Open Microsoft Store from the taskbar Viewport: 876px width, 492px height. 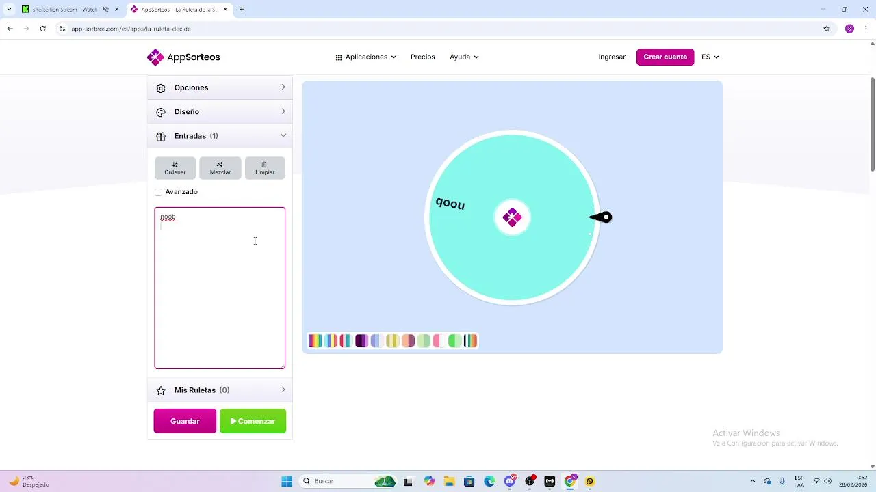(x=469, y=481)
